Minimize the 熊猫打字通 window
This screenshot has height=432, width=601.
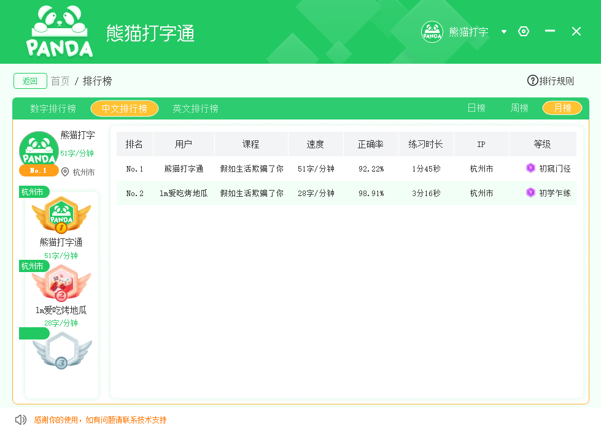[550, 31]
